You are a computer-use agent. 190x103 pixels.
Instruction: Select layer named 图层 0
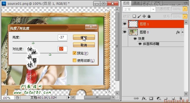tap(144, 32)
